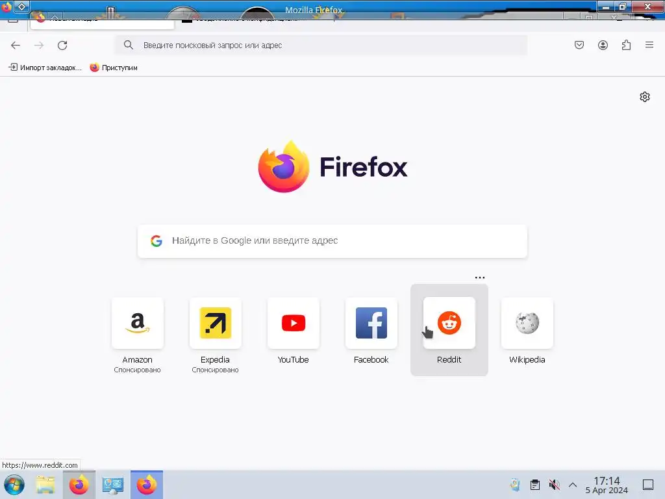Open Импорт закладок bookmark item
Viewport: 665px width, 499px height.
[x=45, y=68]
